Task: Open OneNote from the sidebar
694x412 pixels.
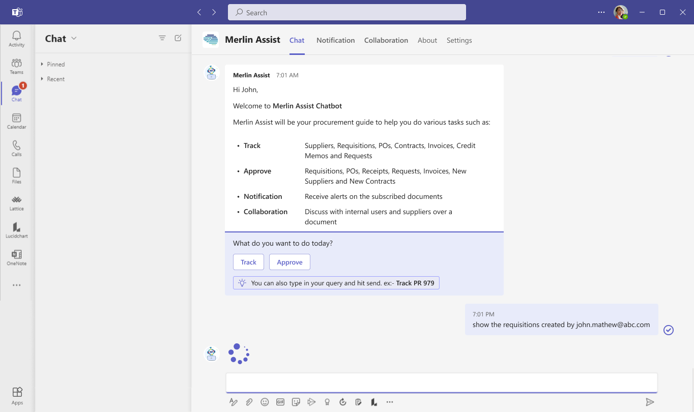Action: click(x=17, y=258)
